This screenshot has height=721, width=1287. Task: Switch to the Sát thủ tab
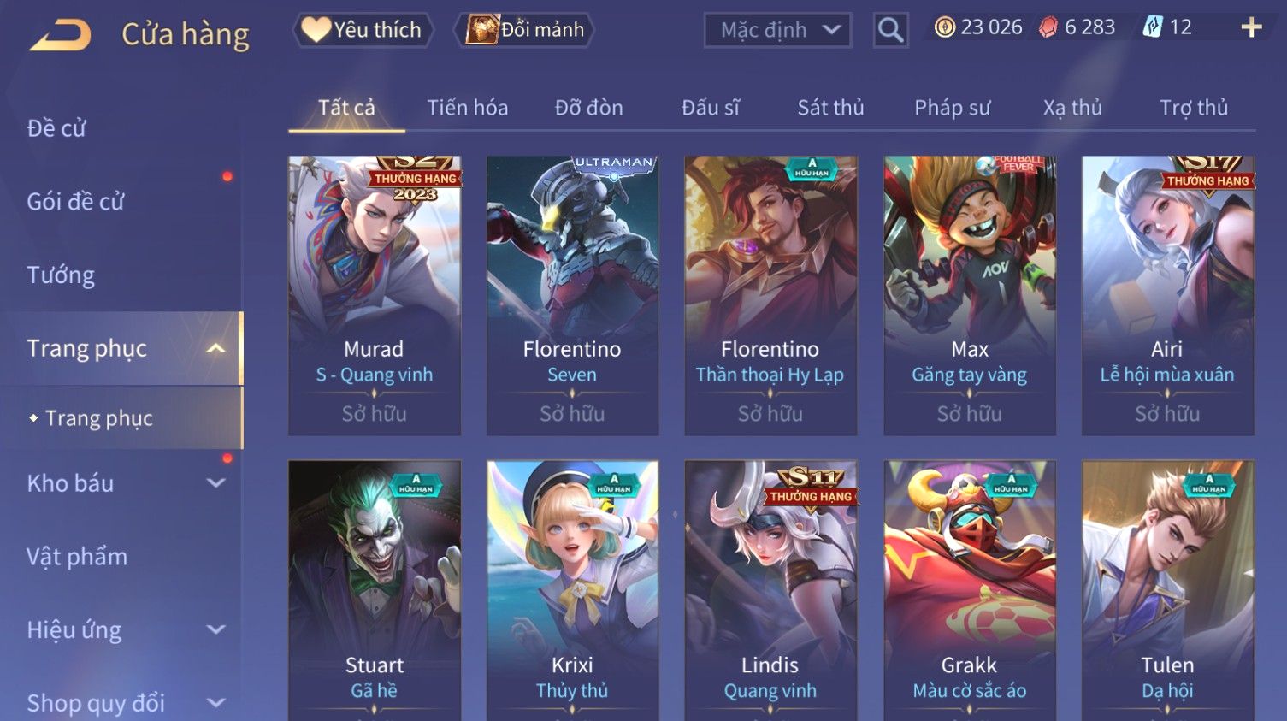(x=830, y=108)
